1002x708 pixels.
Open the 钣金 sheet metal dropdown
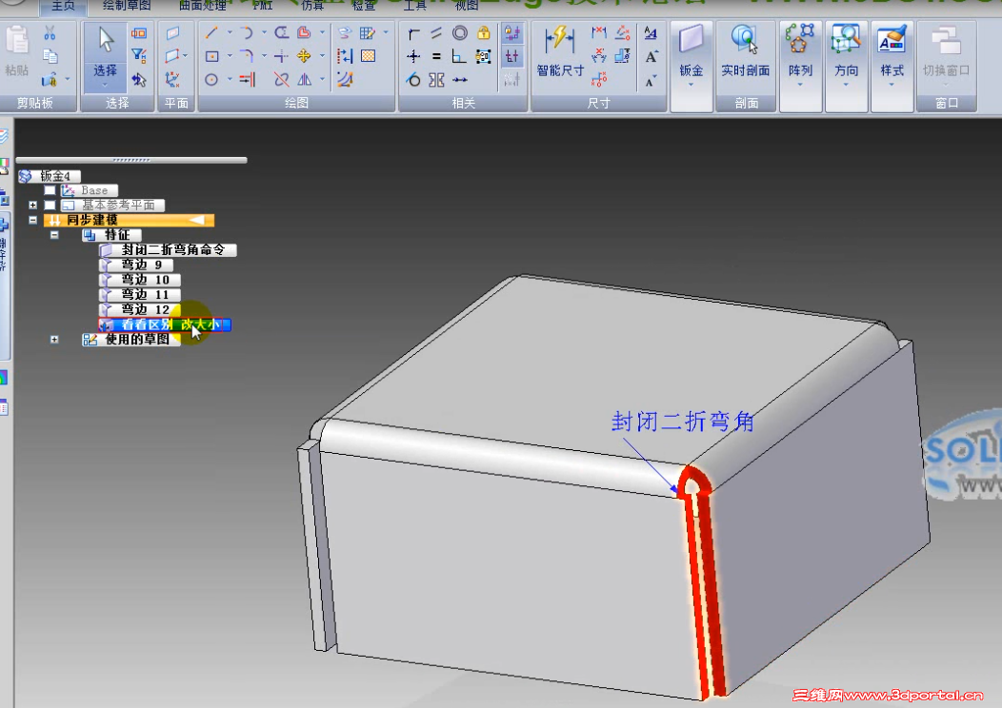point(691,85)
